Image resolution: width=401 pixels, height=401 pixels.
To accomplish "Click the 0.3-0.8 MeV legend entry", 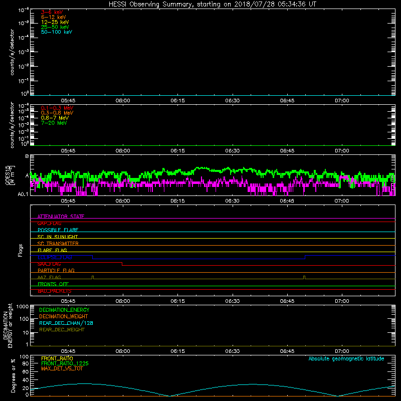I will tap(57, 113).
